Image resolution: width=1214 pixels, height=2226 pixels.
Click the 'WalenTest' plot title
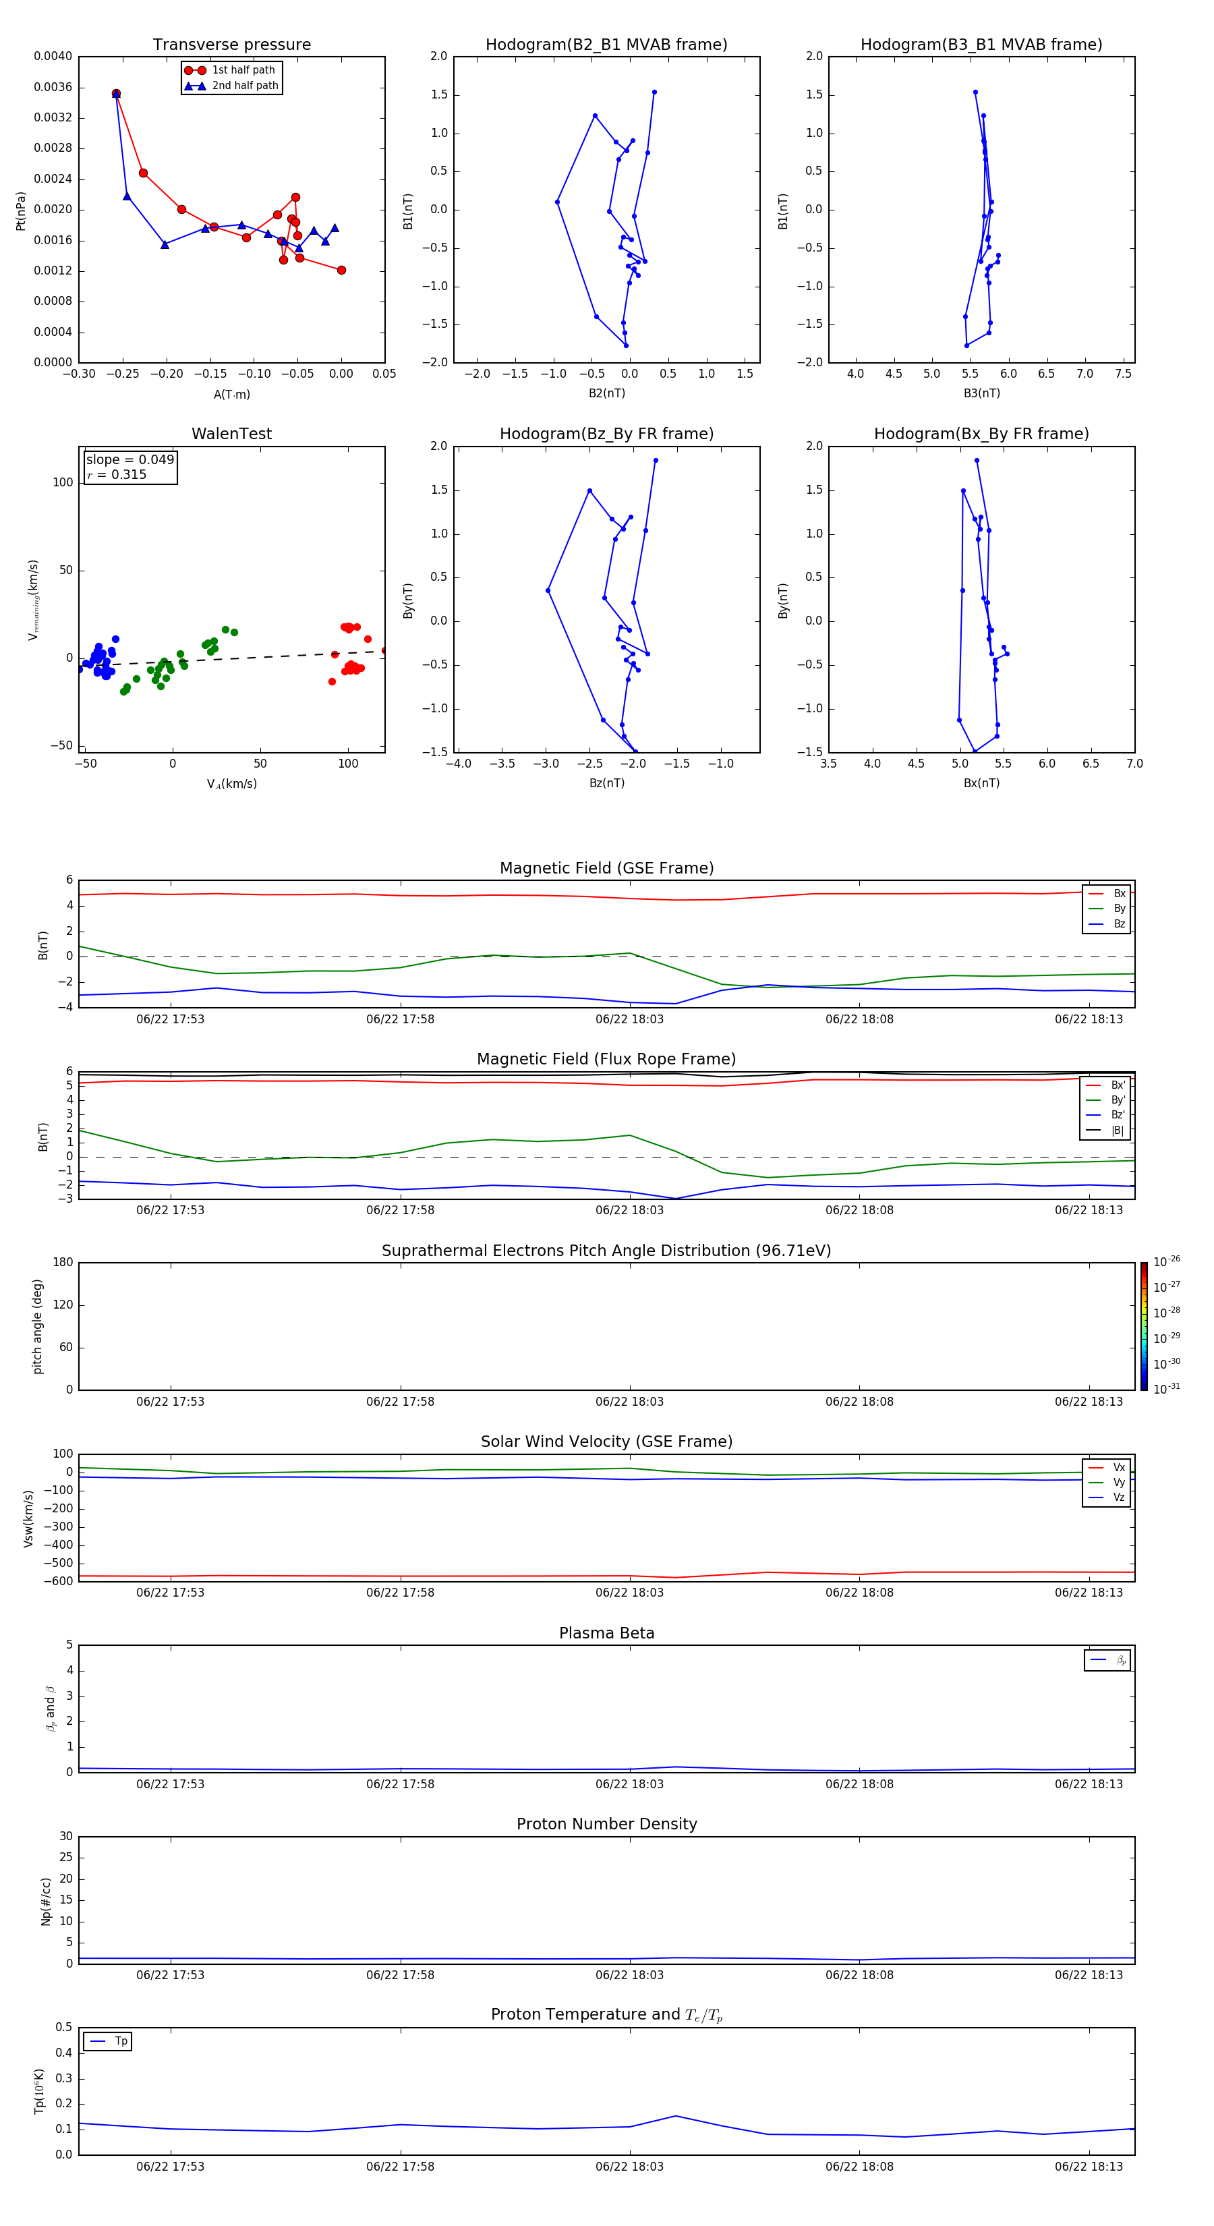231,434
